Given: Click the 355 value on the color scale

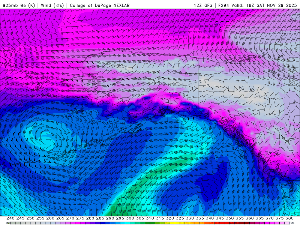Looking at the screenshot, I should [x=240, y=218].
